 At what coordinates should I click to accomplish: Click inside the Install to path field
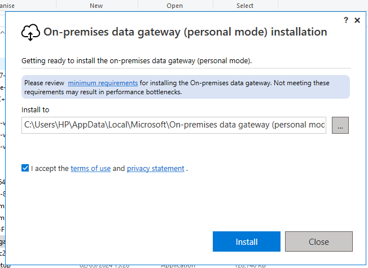(x=174, y=125)
